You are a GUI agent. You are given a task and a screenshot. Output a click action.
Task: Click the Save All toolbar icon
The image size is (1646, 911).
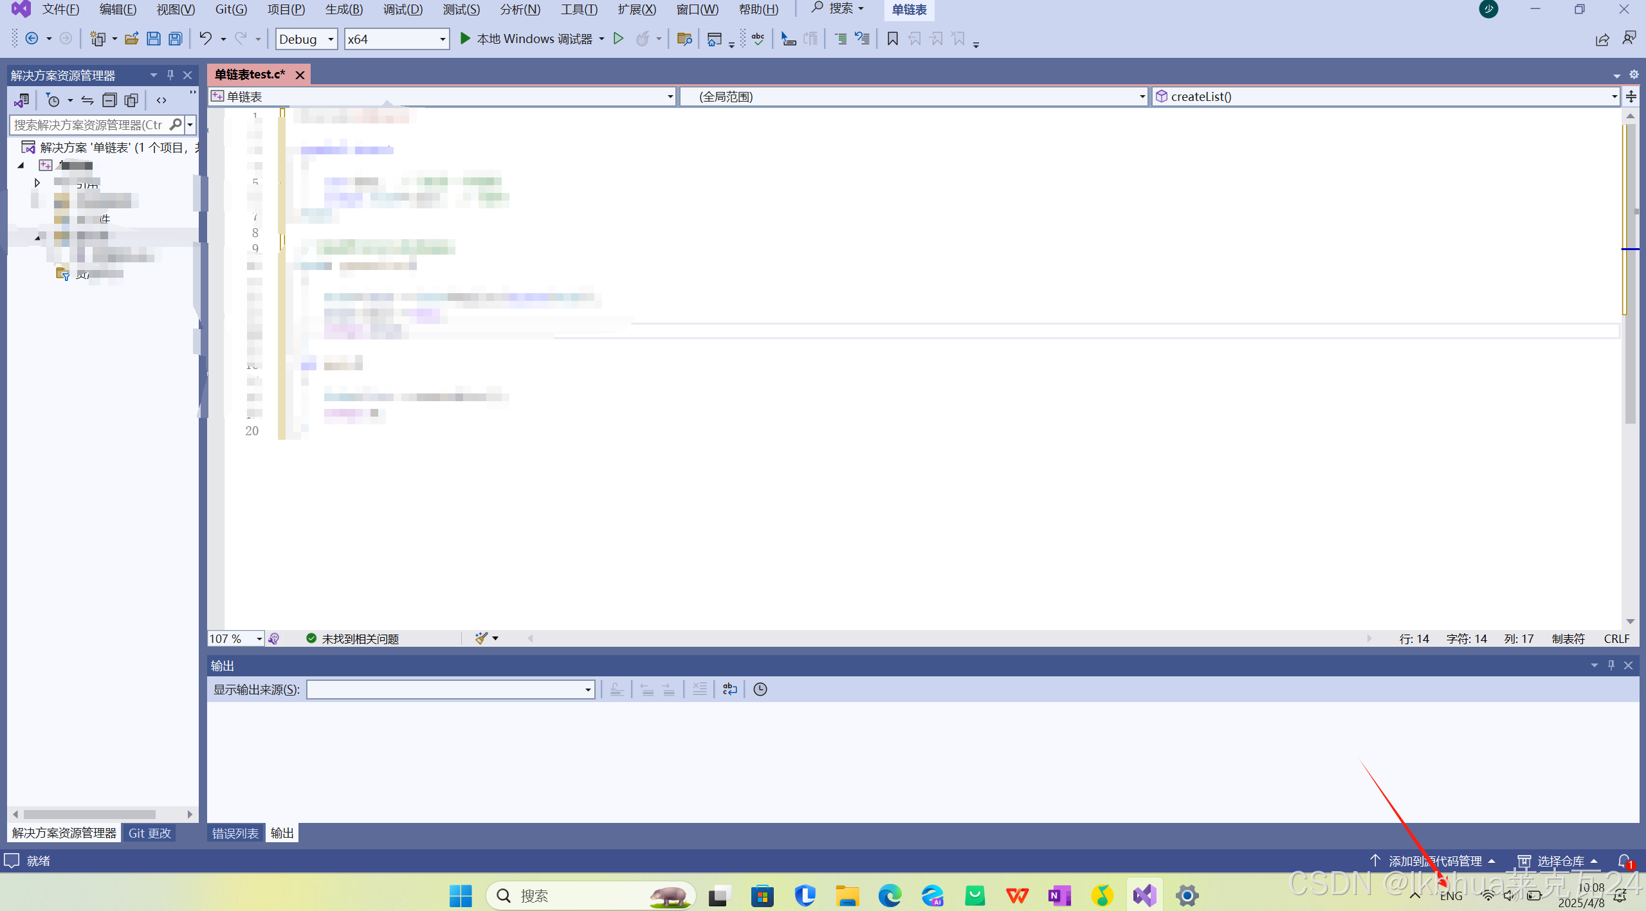tap(175, 39)
